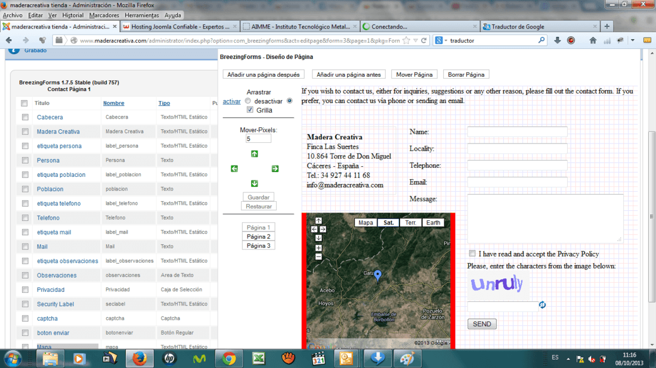Click the vertical page scrollbar

pyautogui.click(x=652, y=217)
